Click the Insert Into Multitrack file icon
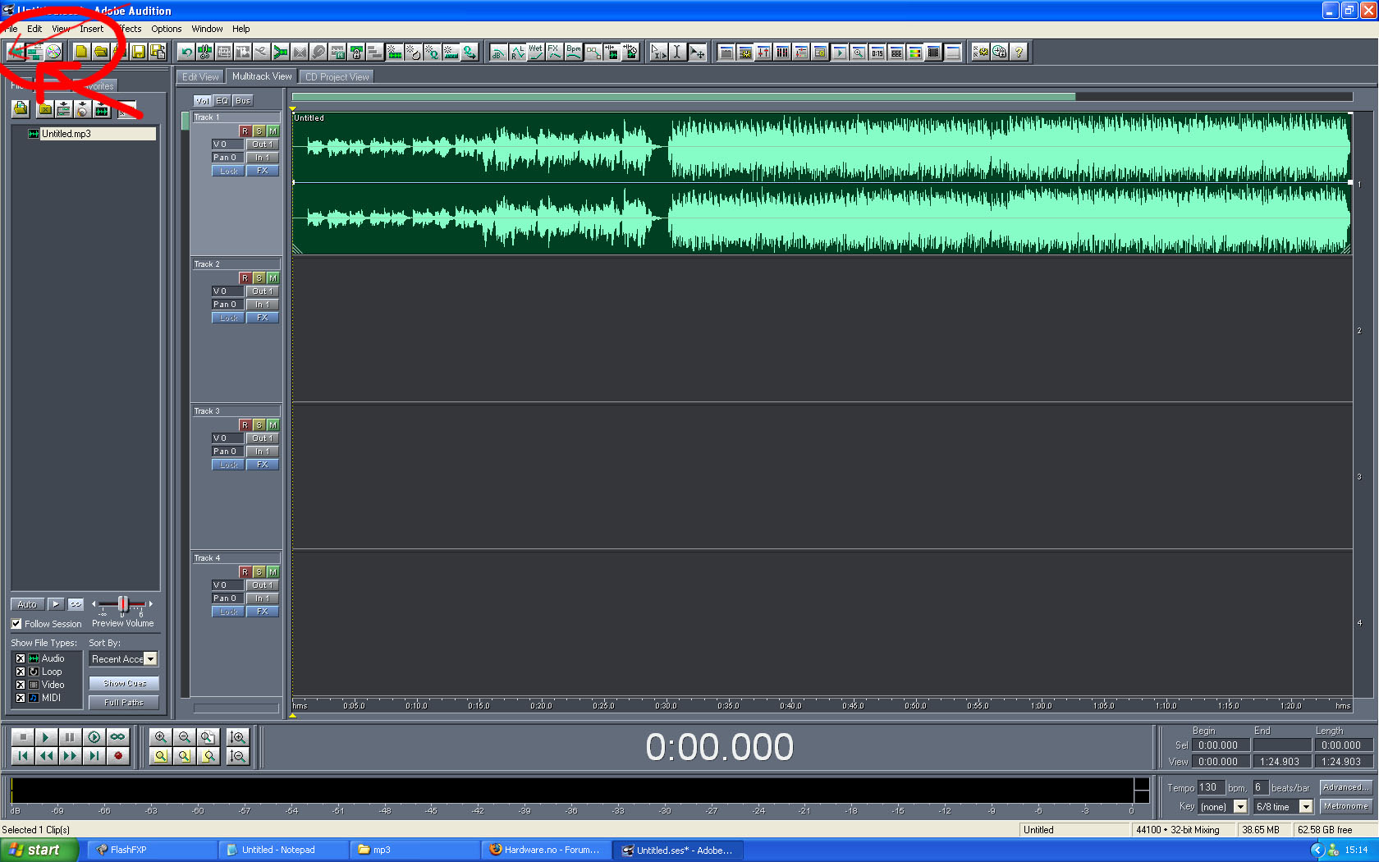Screen dimensions: 1379x862 tap(63, 109)
